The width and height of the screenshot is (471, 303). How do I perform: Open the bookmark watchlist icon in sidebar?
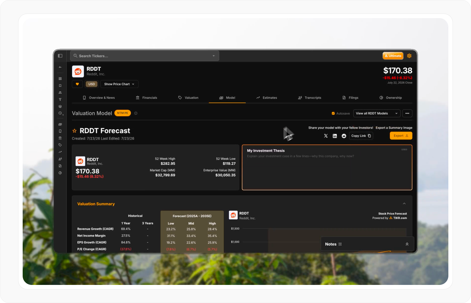(x=60, y=85)
